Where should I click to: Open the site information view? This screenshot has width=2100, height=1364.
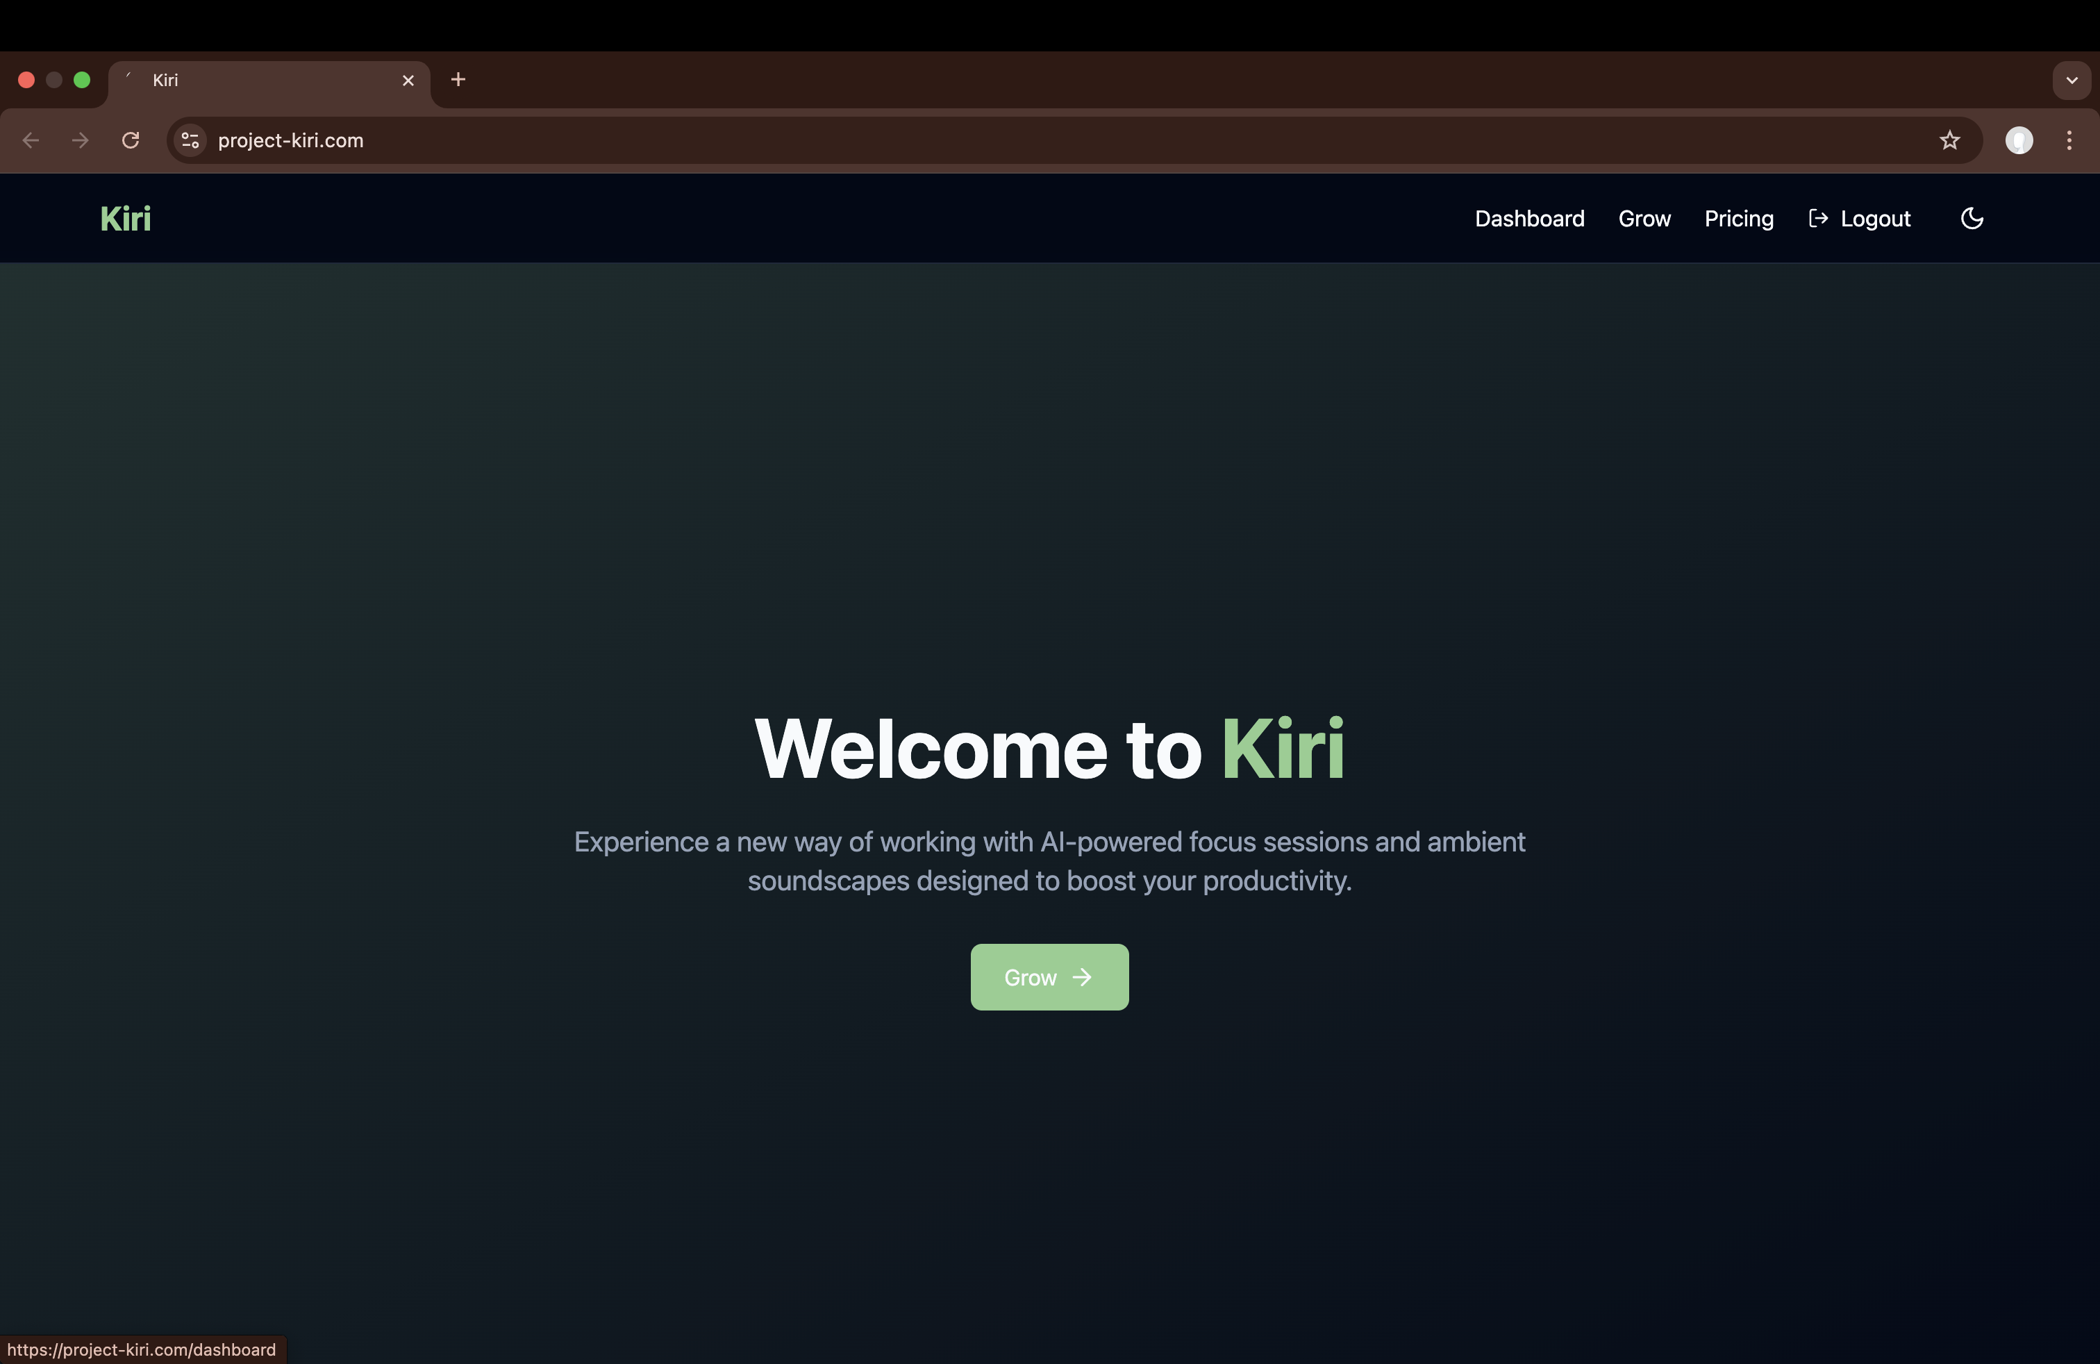click(x=190, y=140)
